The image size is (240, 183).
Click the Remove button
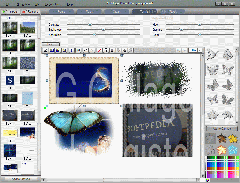pyautogui.click(x=31, y=12)
